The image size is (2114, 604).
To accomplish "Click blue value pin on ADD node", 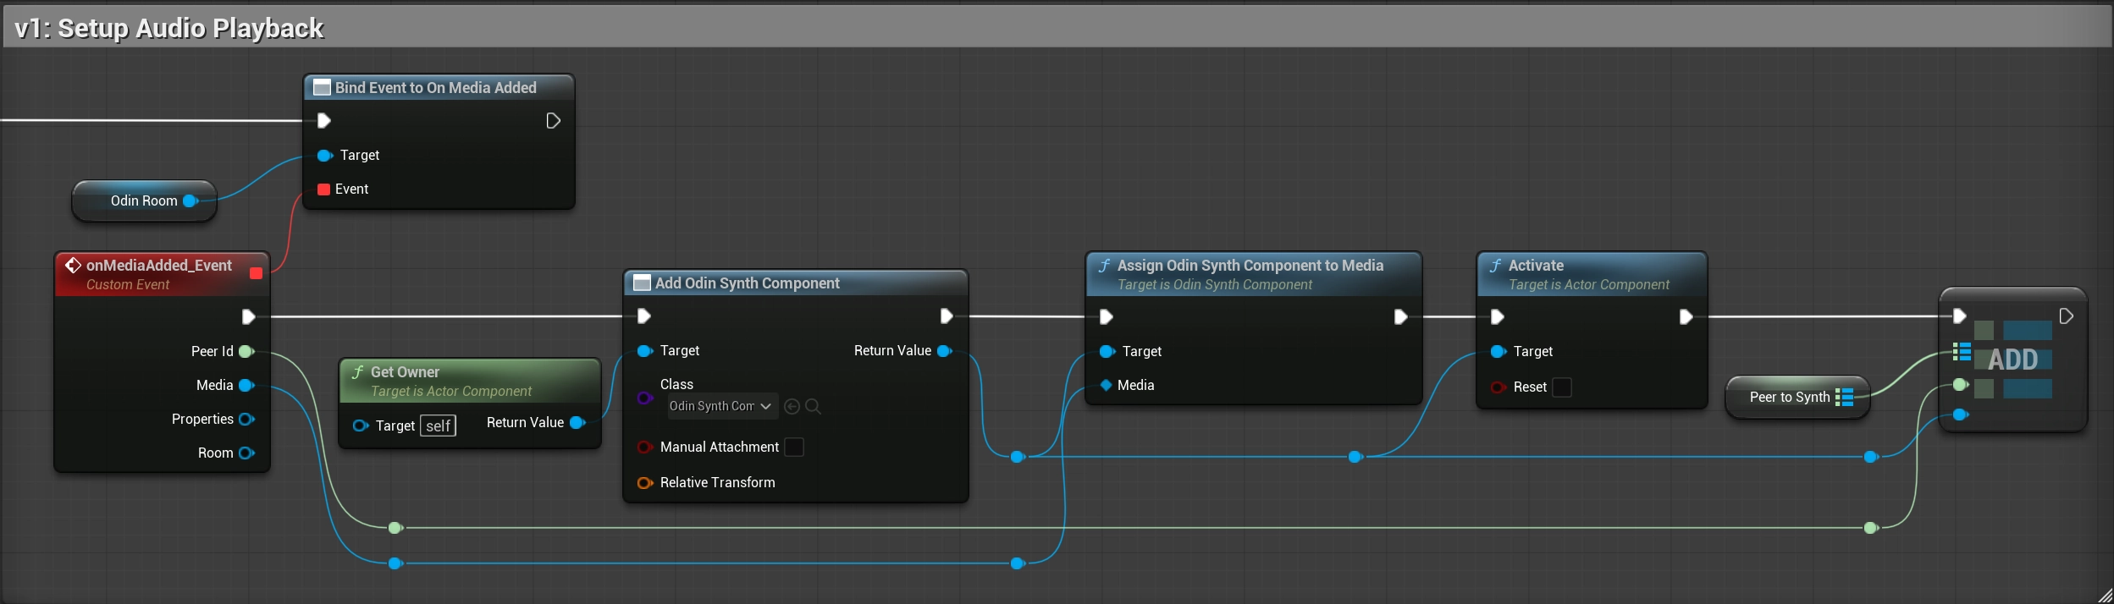I will click(x=1960, y=415).
